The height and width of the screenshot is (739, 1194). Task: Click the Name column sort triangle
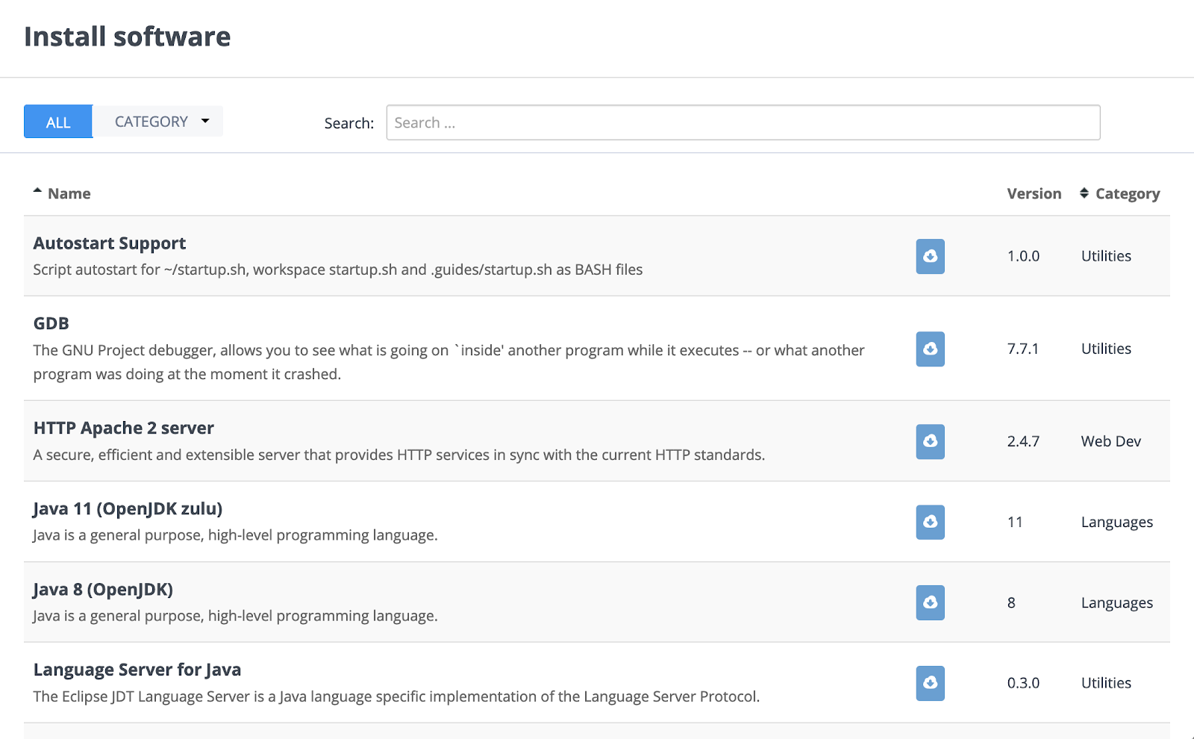click(x=37, y=190)
